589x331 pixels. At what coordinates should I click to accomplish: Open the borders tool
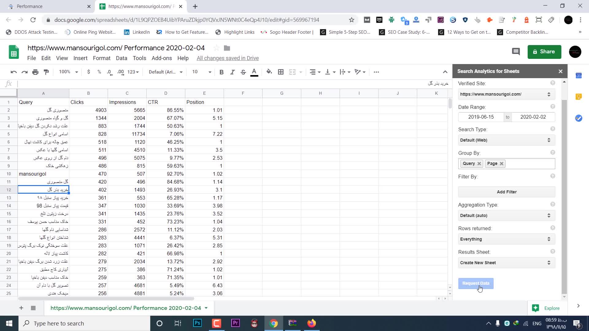pos(280,72)
